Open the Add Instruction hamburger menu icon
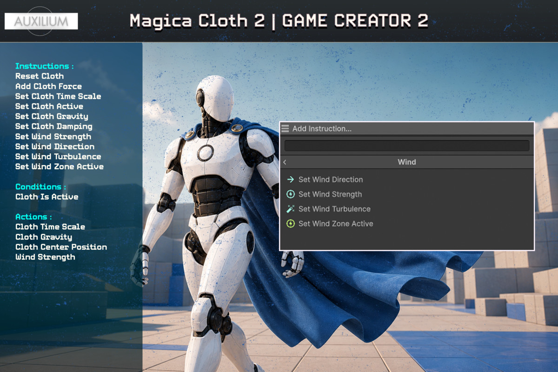This screenshot has height=372, width=558. coord(285,129)
